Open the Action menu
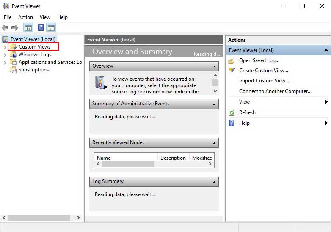This screenshot has height=232, width=331. pos(25,17)
